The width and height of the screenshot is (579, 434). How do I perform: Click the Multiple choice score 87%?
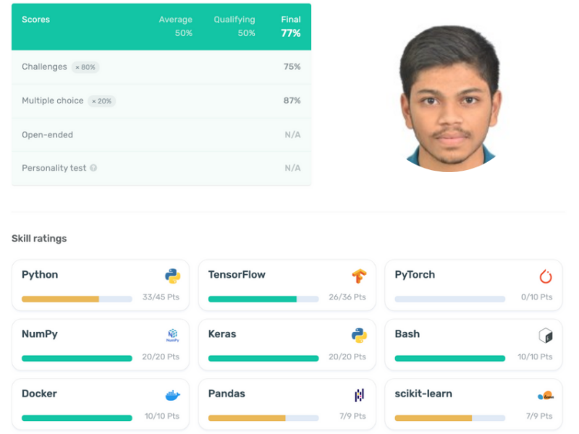tap(292, 101)
